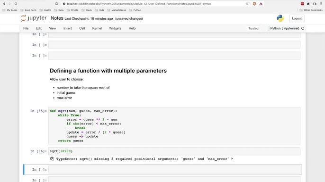
Task: Click into the selected empty code cell
Action: 174,170
